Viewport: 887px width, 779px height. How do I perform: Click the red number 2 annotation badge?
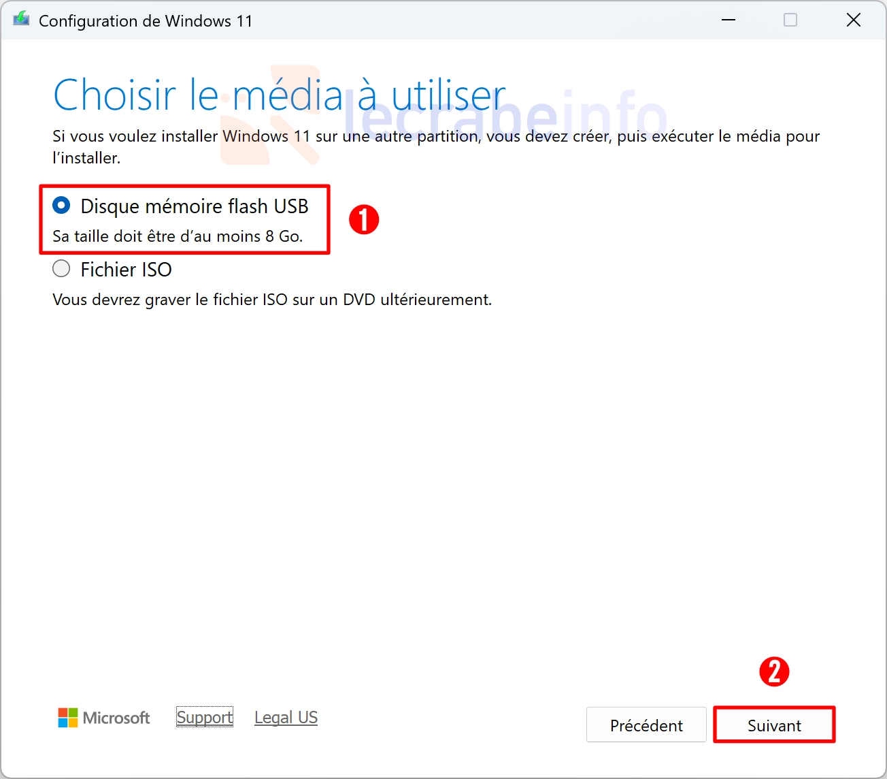tap(774, 672)
